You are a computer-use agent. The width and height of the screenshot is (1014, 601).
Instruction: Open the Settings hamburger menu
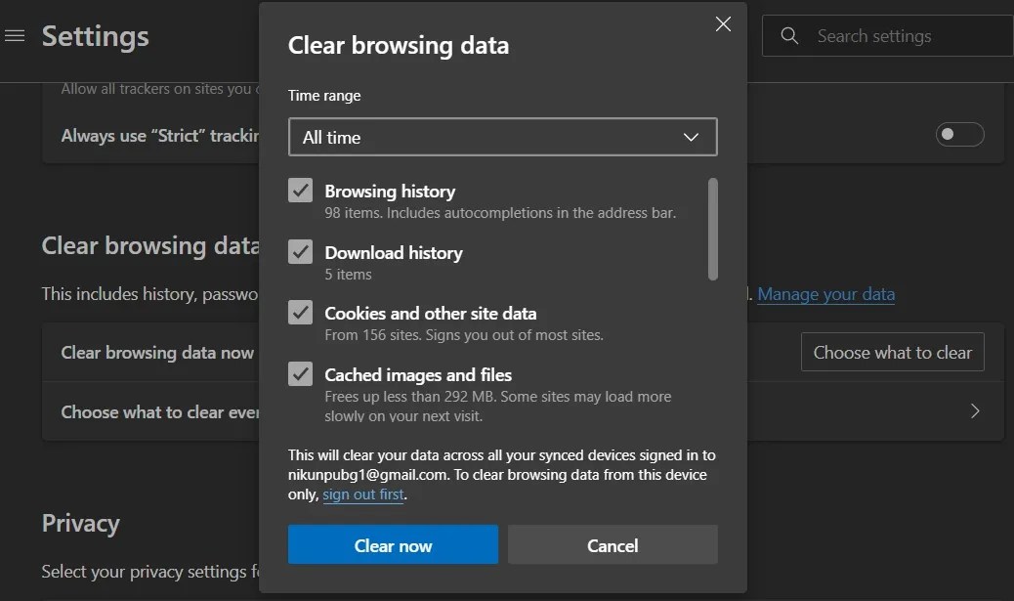[15, 35]
